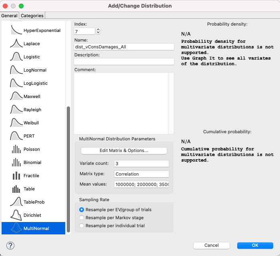Viewport: 280px width, 256px height.
Task: Select the Laplace list entry text
Action: tap(32, 44)
